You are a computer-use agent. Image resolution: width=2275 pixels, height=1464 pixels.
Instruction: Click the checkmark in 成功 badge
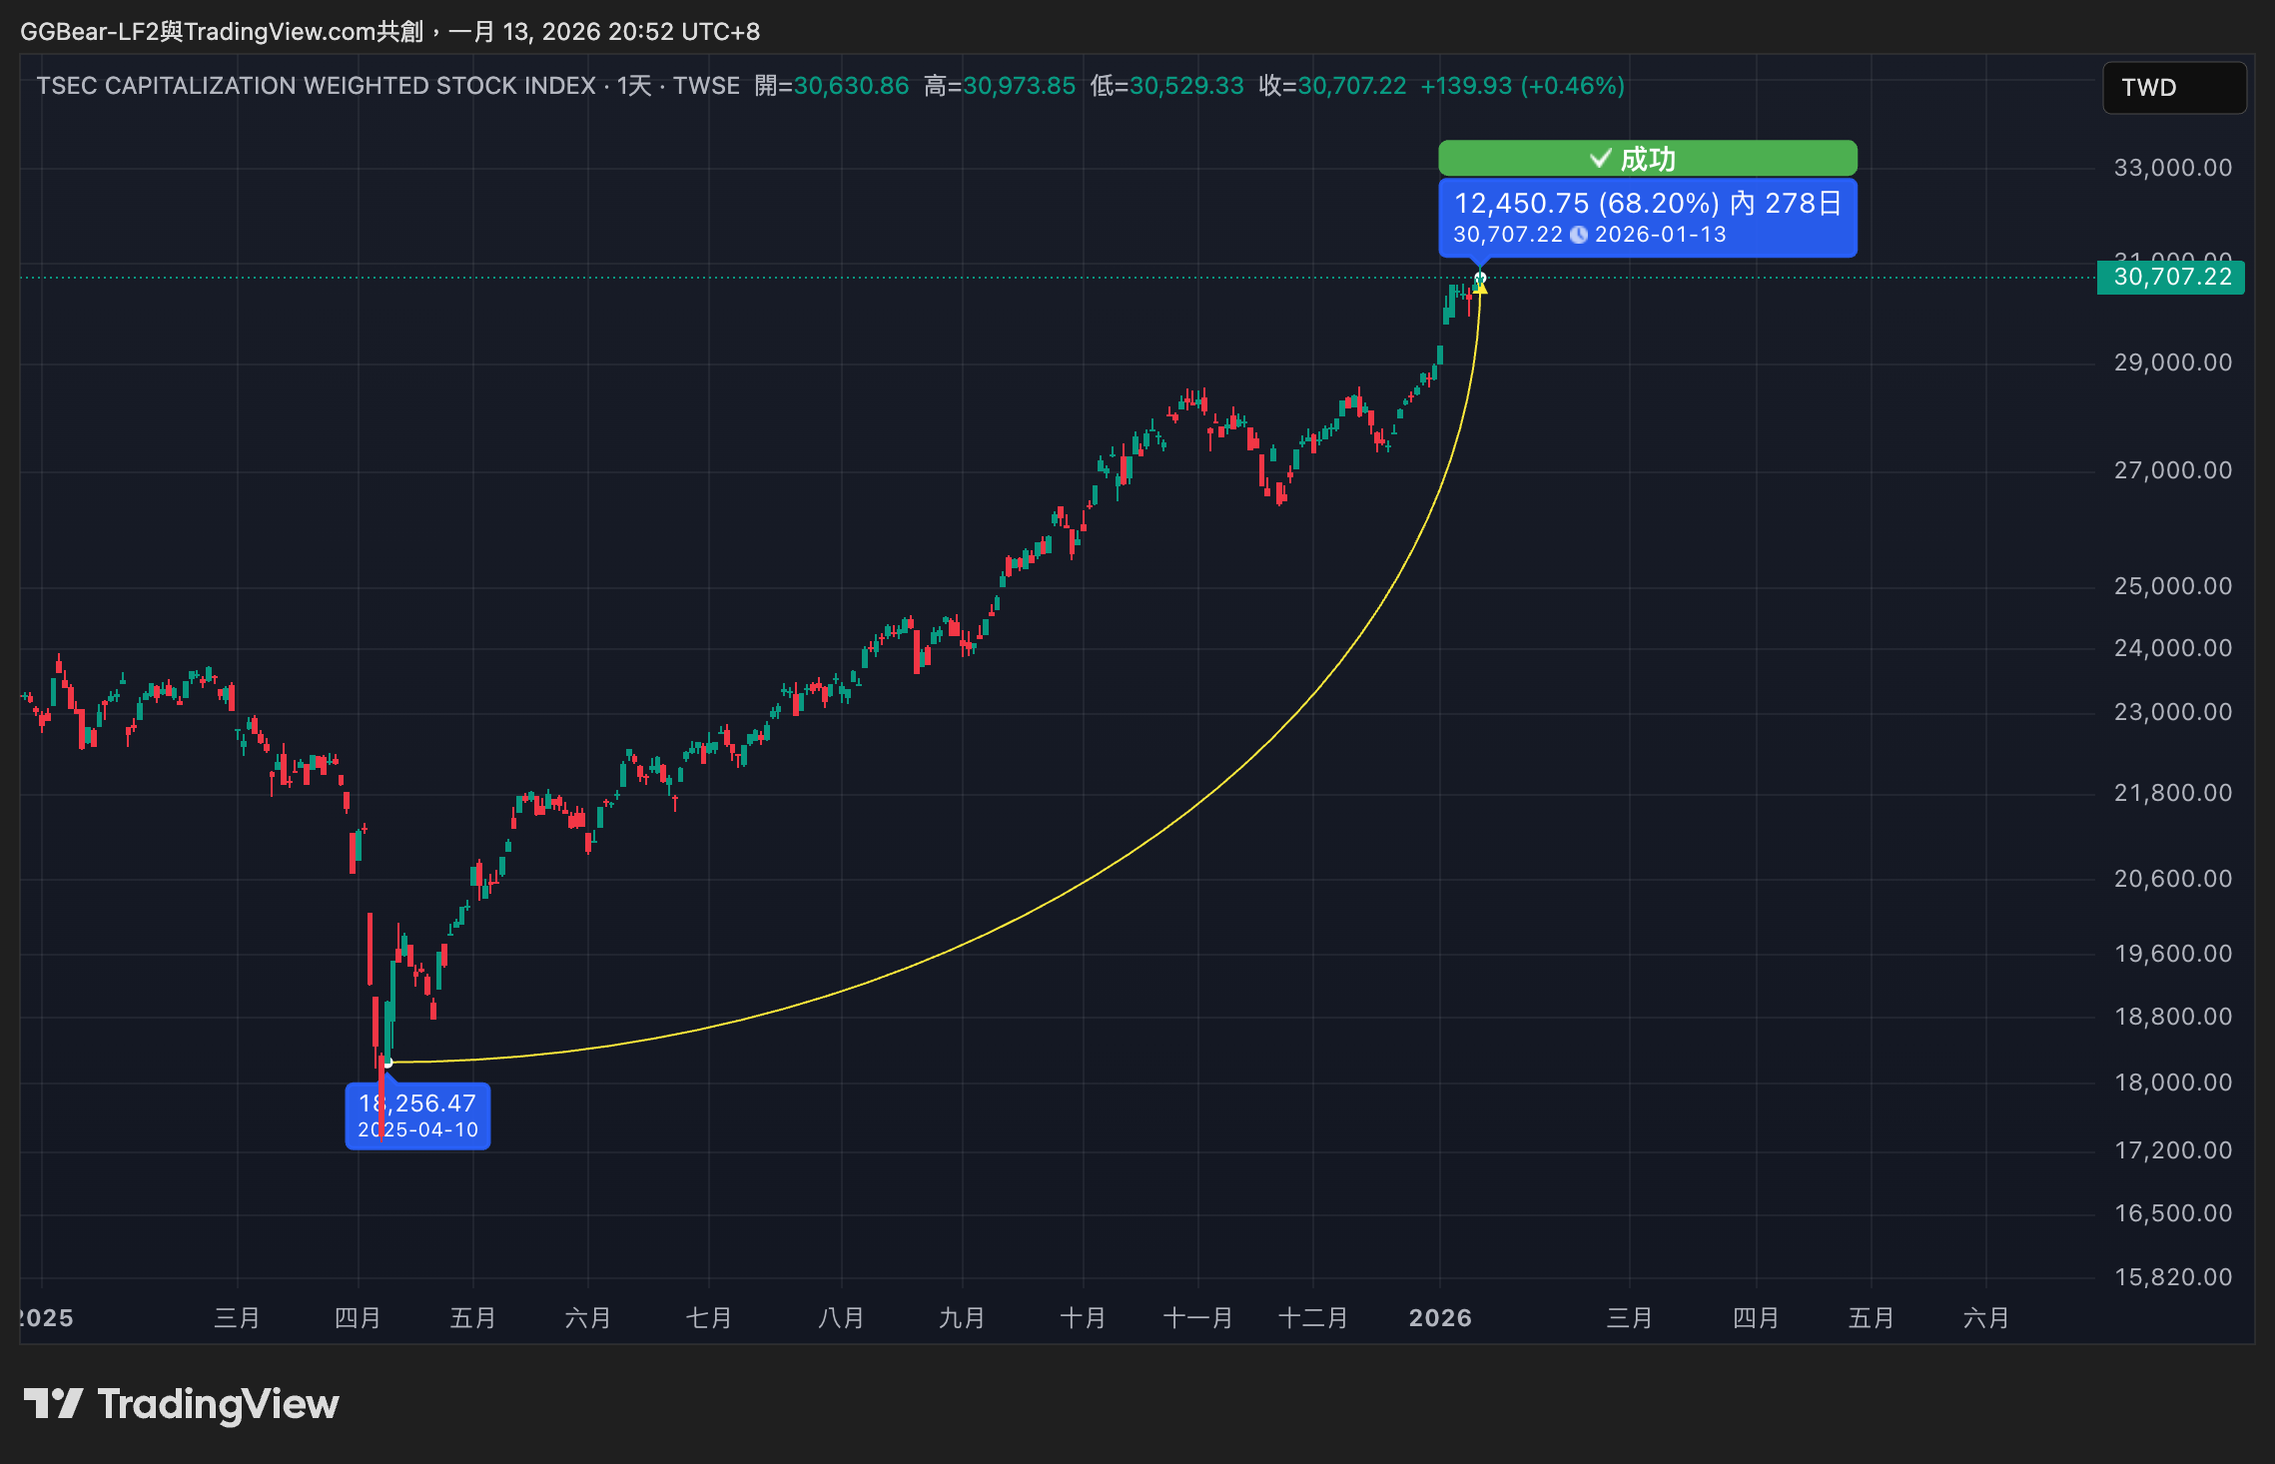click(x=1600, y=159)
